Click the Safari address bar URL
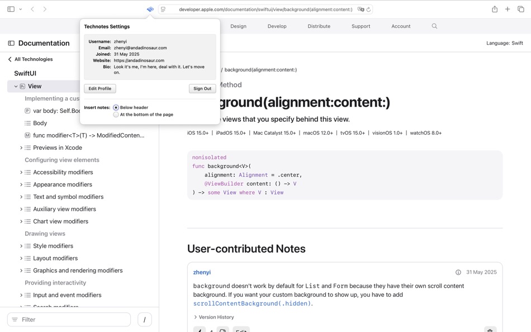 (x=265, y=10)
